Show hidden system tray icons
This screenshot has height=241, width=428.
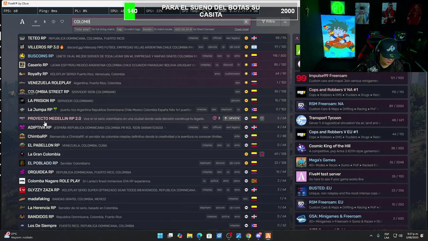coord(371,236)
